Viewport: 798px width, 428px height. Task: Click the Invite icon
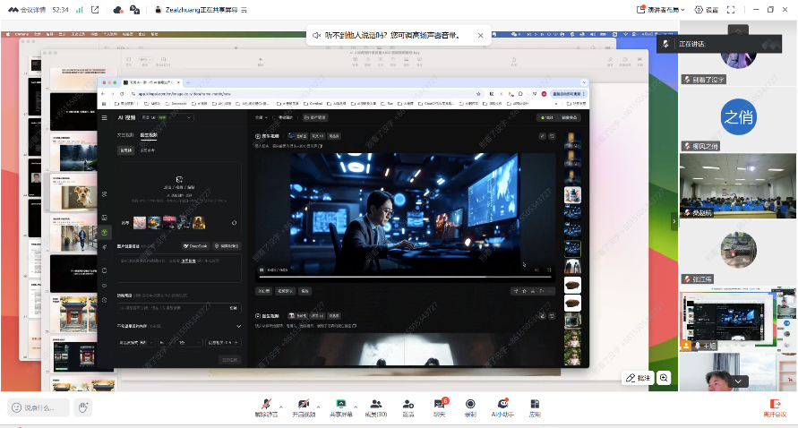408,406
